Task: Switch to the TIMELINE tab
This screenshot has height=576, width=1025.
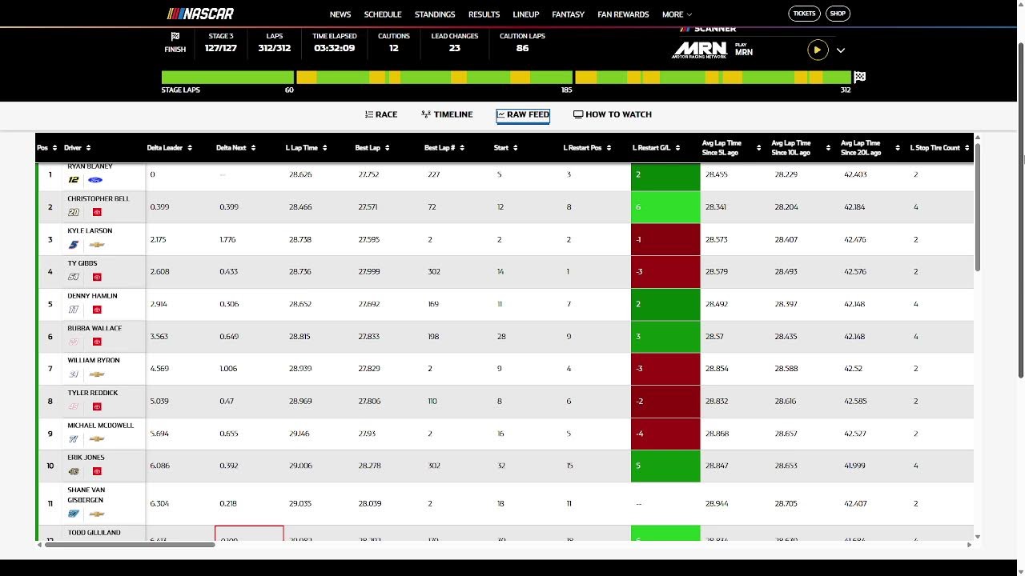Action: tap(447, 114)
